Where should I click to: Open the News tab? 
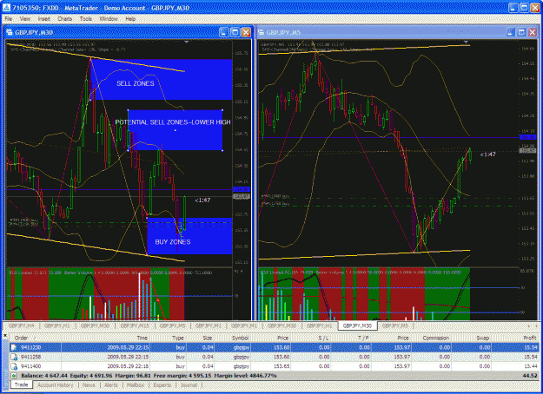tap(89, 384)
